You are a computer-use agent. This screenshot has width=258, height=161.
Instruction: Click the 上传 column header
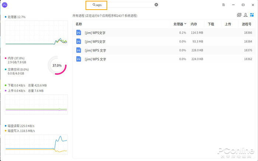pyautogui.click(x=228, y=24)
